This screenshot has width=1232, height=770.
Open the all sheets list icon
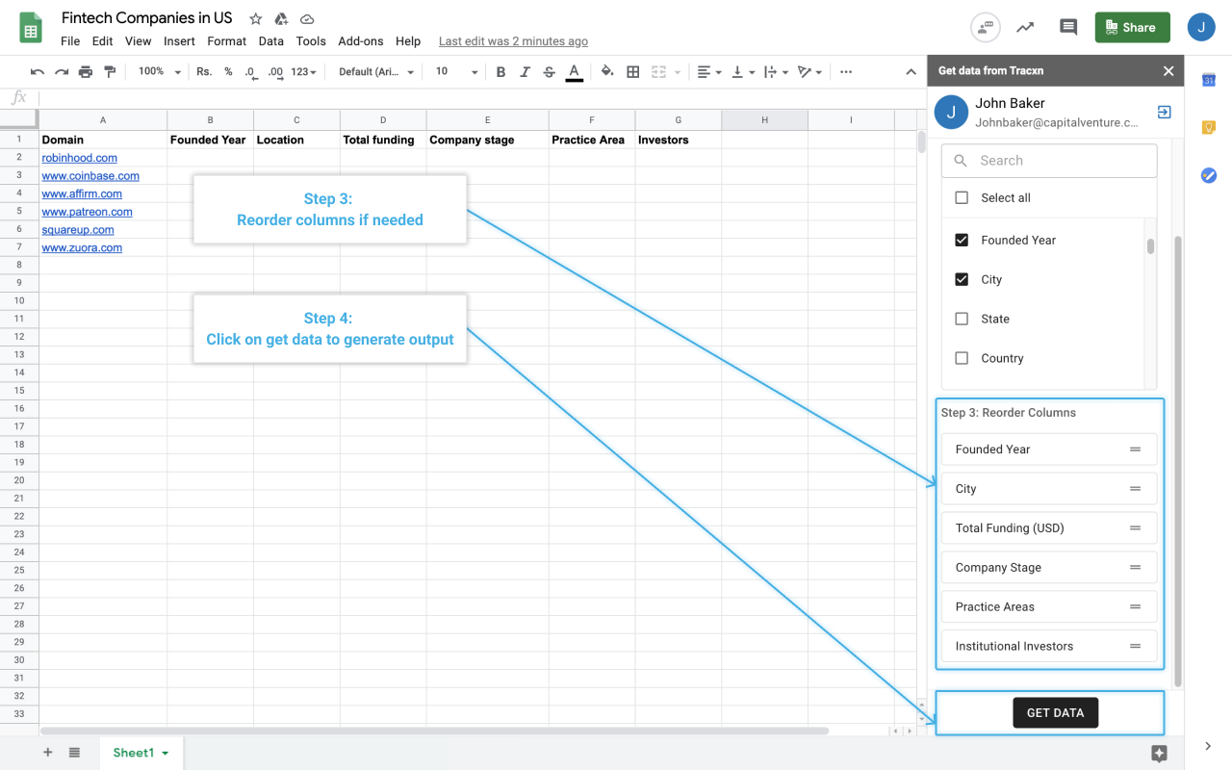click(74, 753)
